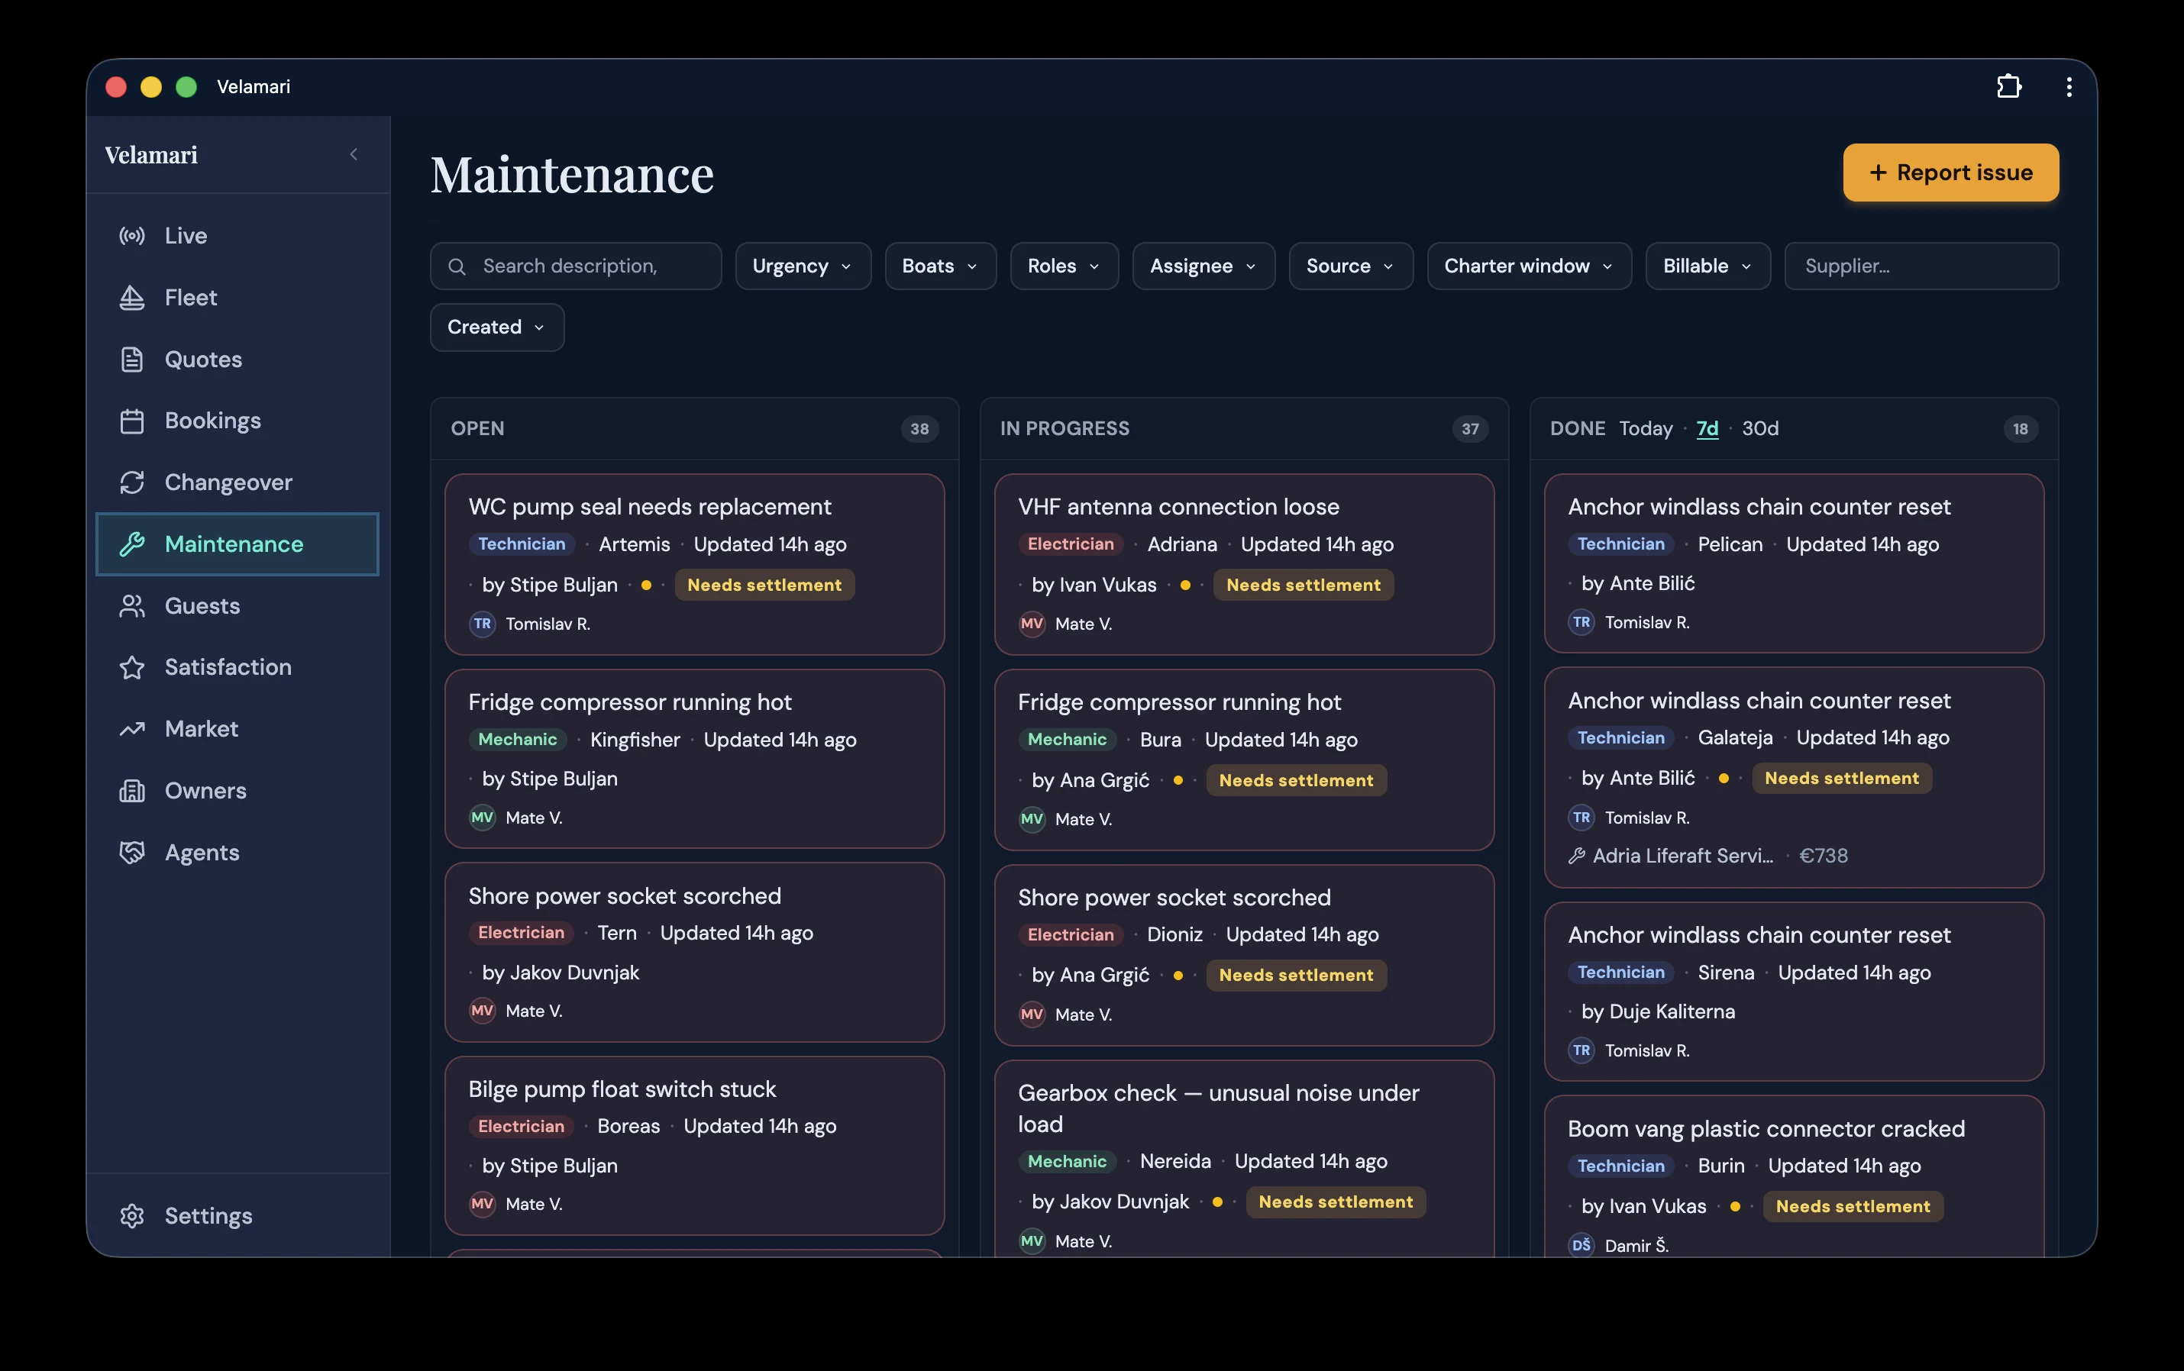This screenshot has width=2184, height=1371.
Task: Expand the Boats filter dropdown
Action: [939, 266]
